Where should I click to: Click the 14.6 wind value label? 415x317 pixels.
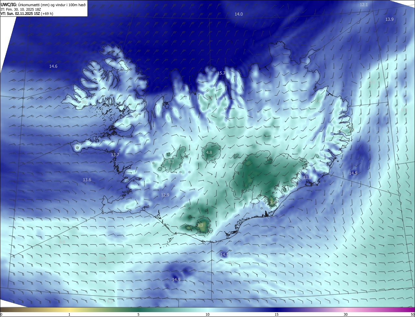pos(53,66)
